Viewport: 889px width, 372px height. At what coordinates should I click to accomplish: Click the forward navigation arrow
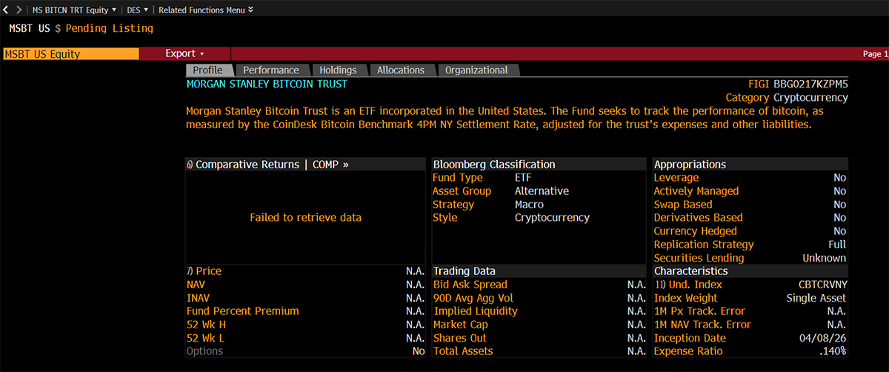19,10
